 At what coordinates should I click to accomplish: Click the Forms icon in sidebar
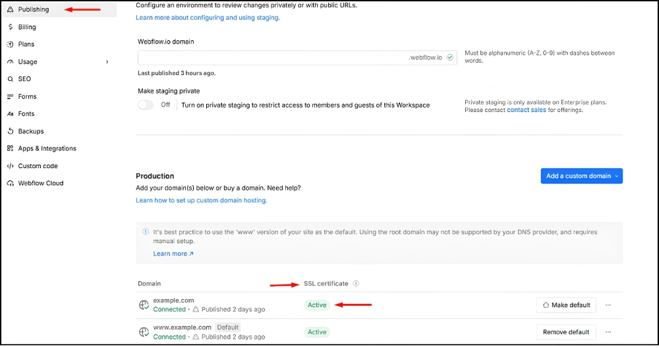coord(11,97)
